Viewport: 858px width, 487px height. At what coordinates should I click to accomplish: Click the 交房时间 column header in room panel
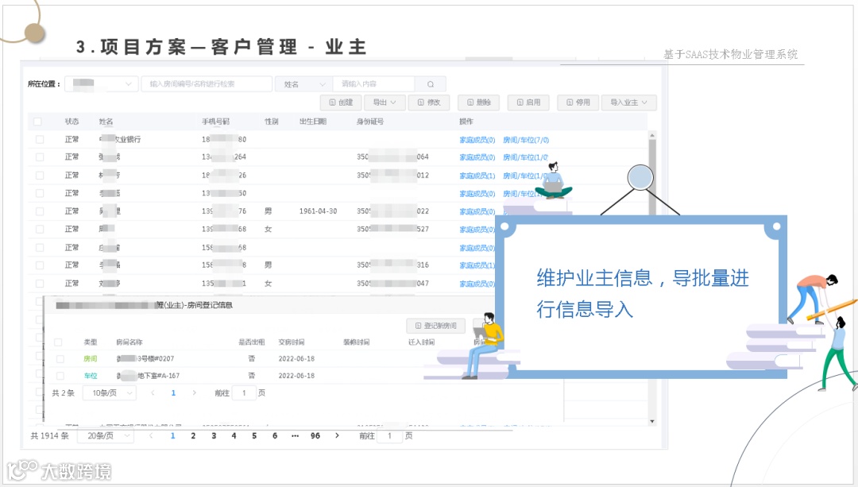(x=292, y=342)
